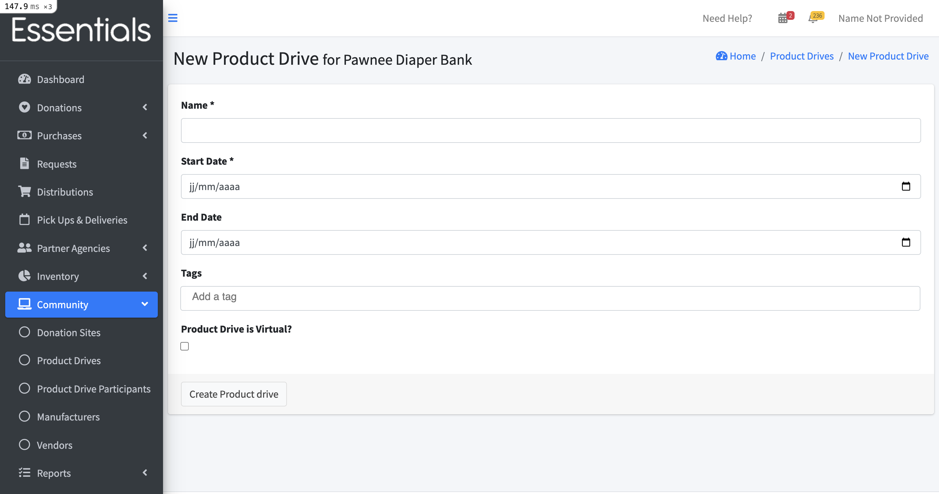Open Requests in the sidebar
The height and width of the screenshot is (494, 939).
point(81,164)
